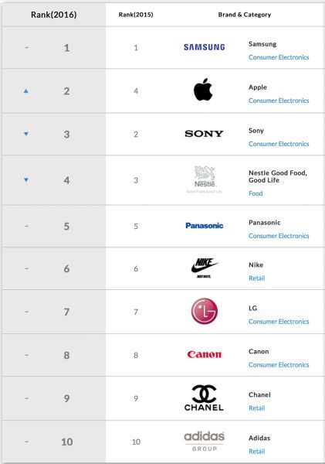Open the Food category link under Nestle
The image size is (325, 464).
point(256,193)
